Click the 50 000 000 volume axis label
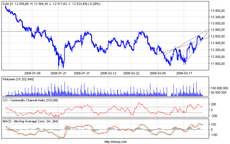 point(219,92)
